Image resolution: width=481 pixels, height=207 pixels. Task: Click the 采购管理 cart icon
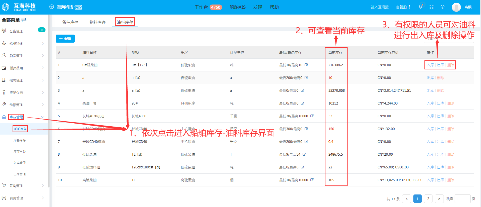[4, 185]
